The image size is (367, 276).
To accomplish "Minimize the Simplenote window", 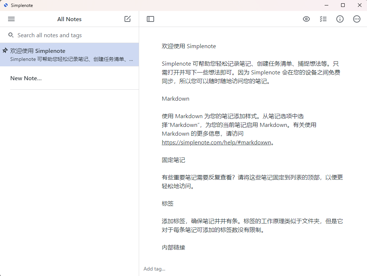I will [x=326, y=5].
